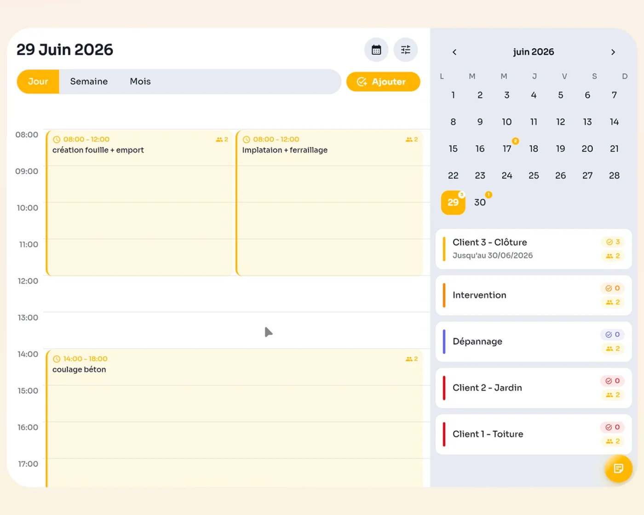
Task: Click the Ajouter button
Action: pos(383,82)
